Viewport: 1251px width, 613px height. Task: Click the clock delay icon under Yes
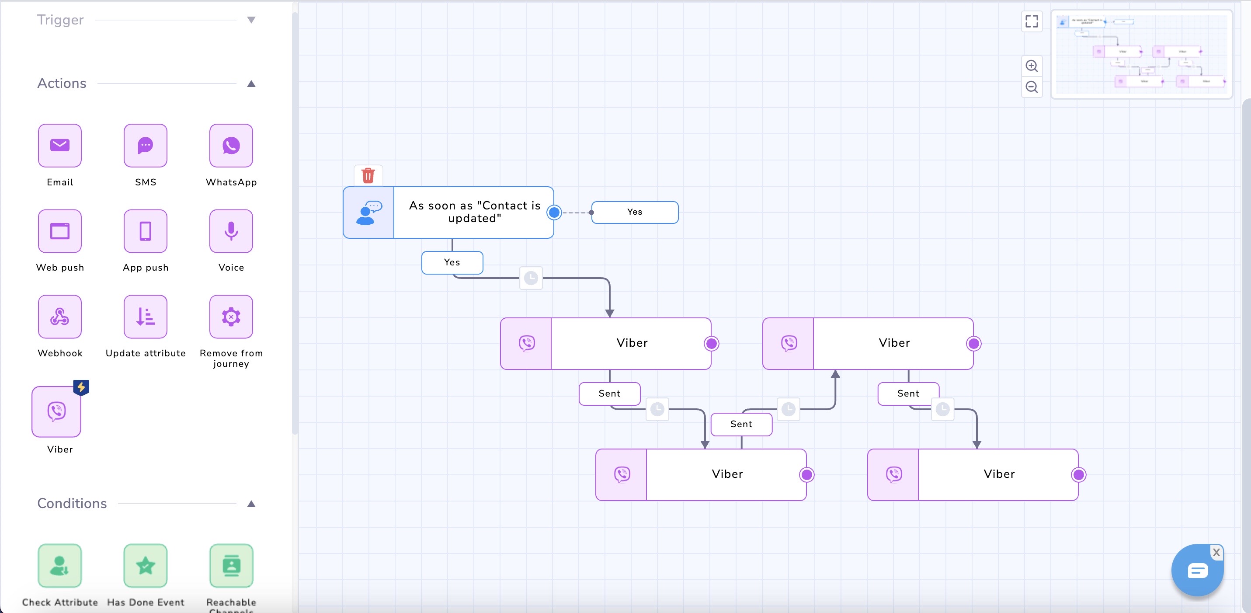pyautogui.click(x=531, y=279)
